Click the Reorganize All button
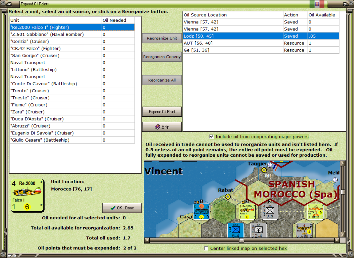This screenshot has height=258, width=354. 162,80
